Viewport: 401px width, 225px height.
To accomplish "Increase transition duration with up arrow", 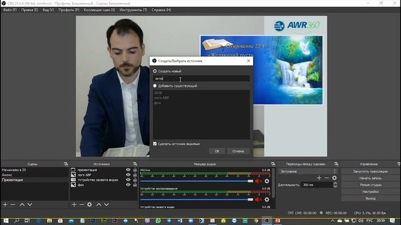I will [x=335, y=183].
